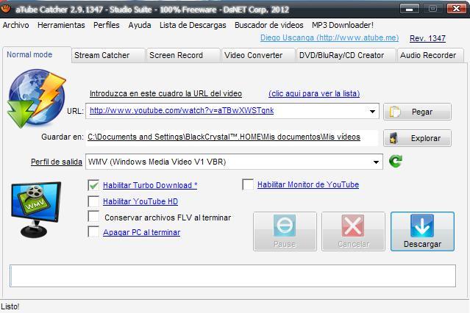Click the Rev. 1347 link
Image resolution: width=470 pixels, height=313 pixels.
click(x=427, y=38)
